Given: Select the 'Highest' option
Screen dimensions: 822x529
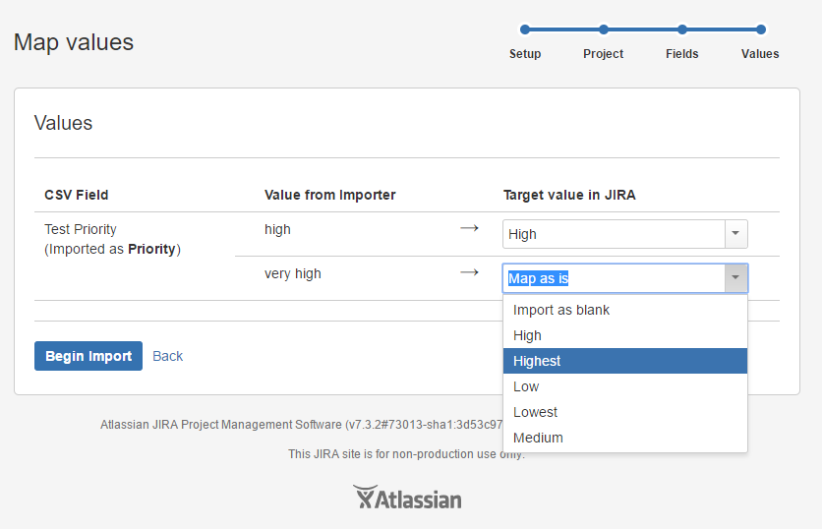Looking at the screenshot, I should [x=625, y=361].
